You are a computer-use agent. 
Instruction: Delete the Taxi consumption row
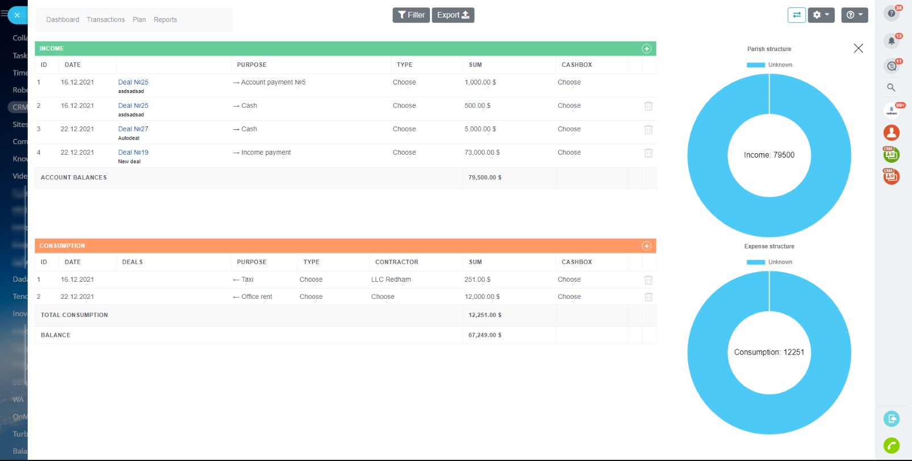[x=648, y=280]
